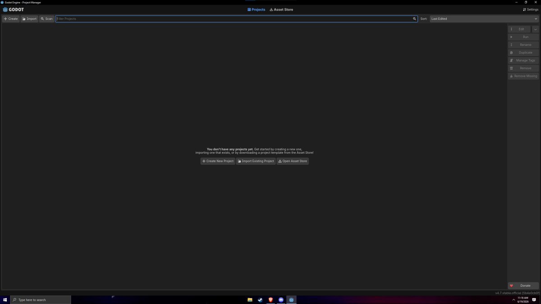
Task: Show hidden system tray icons
Action: [x=513, y=299]
